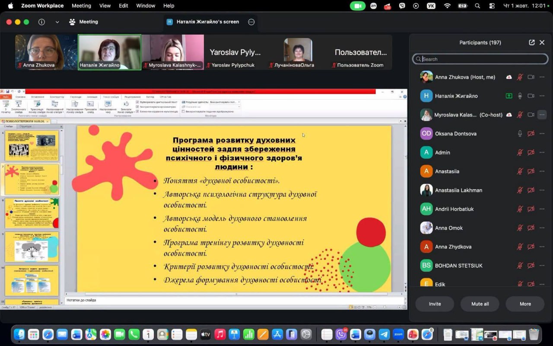553x346 pixels.
Task: Open Finder from the Dock
Action: [19, 334]
